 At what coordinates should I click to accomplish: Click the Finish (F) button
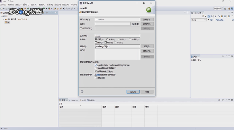[x=133, y=92]
